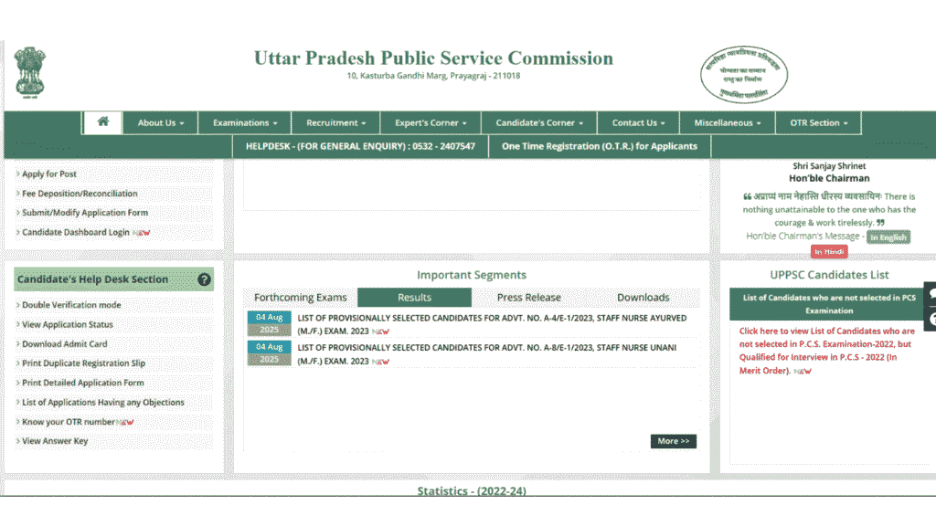This screenshot has width=936, height=526.
Task: Click the UPPSC oval seal logo
Action: (x=744, y=75)
